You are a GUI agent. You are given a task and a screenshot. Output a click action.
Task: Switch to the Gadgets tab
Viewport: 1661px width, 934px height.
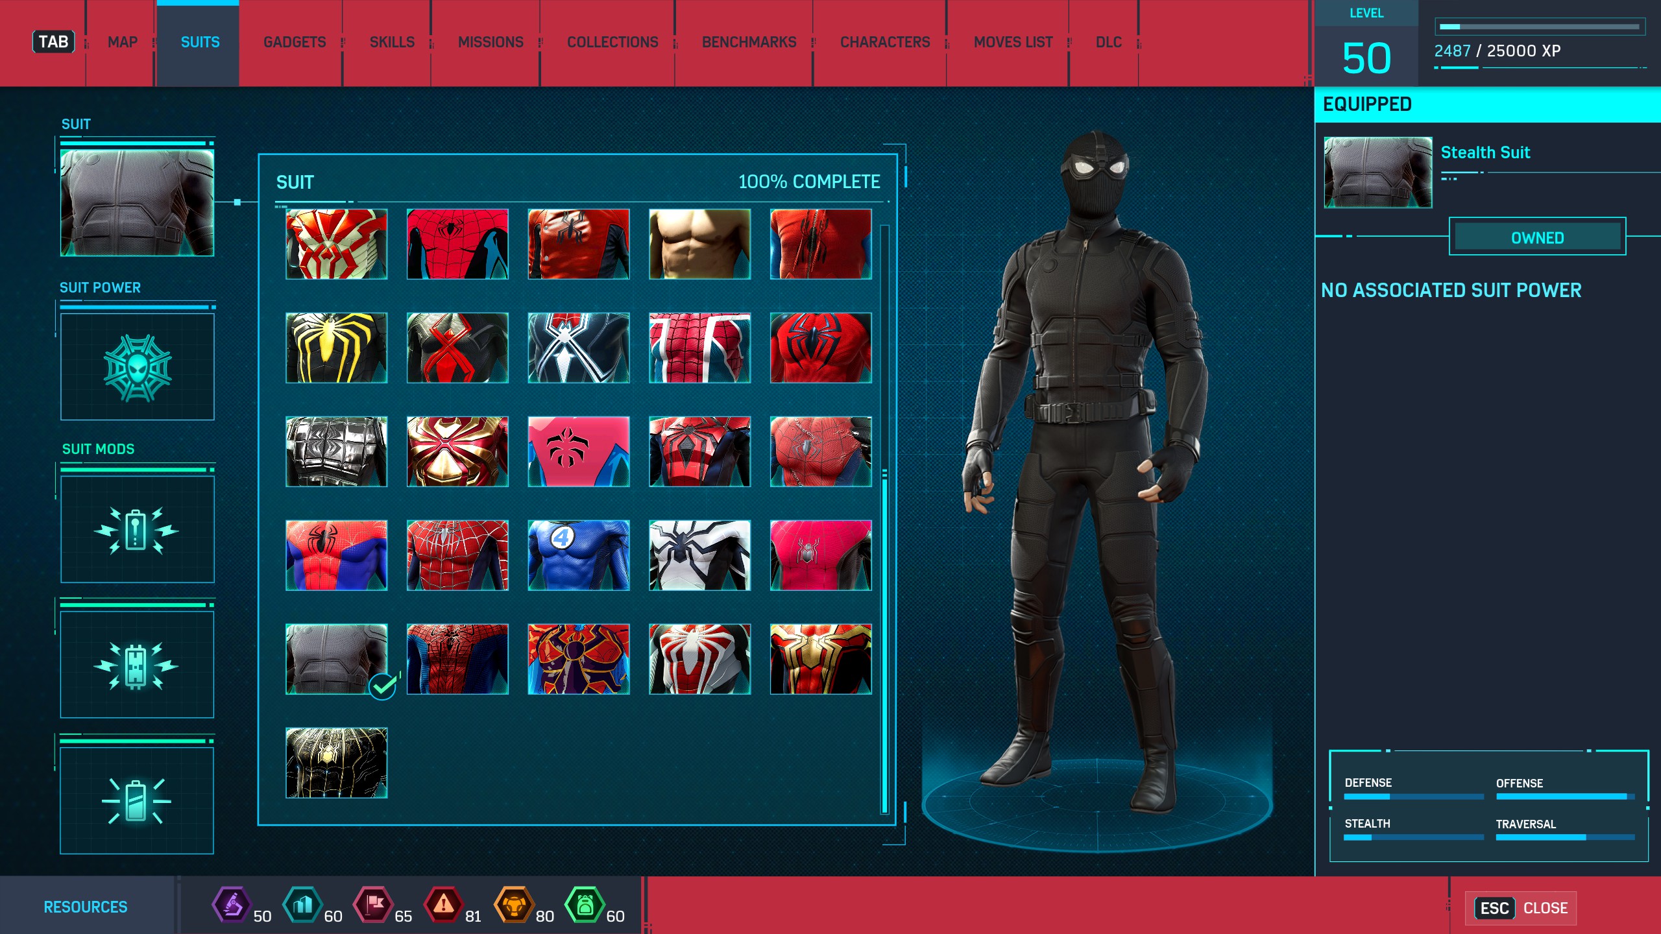(x=295, y=42)
